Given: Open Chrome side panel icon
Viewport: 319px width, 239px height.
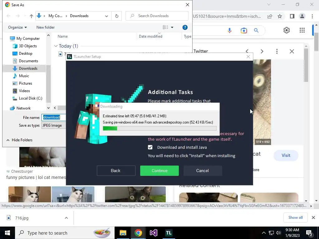Looking at the screenshot, I should point(292,16).
